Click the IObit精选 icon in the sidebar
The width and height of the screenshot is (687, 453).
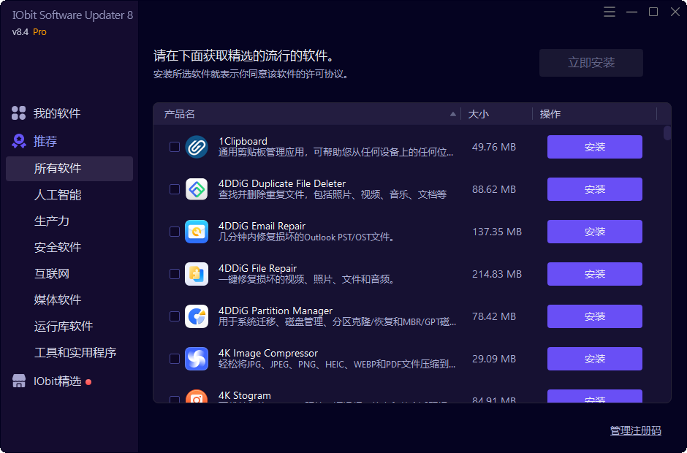pyautogui.click(x=18, y=380)
